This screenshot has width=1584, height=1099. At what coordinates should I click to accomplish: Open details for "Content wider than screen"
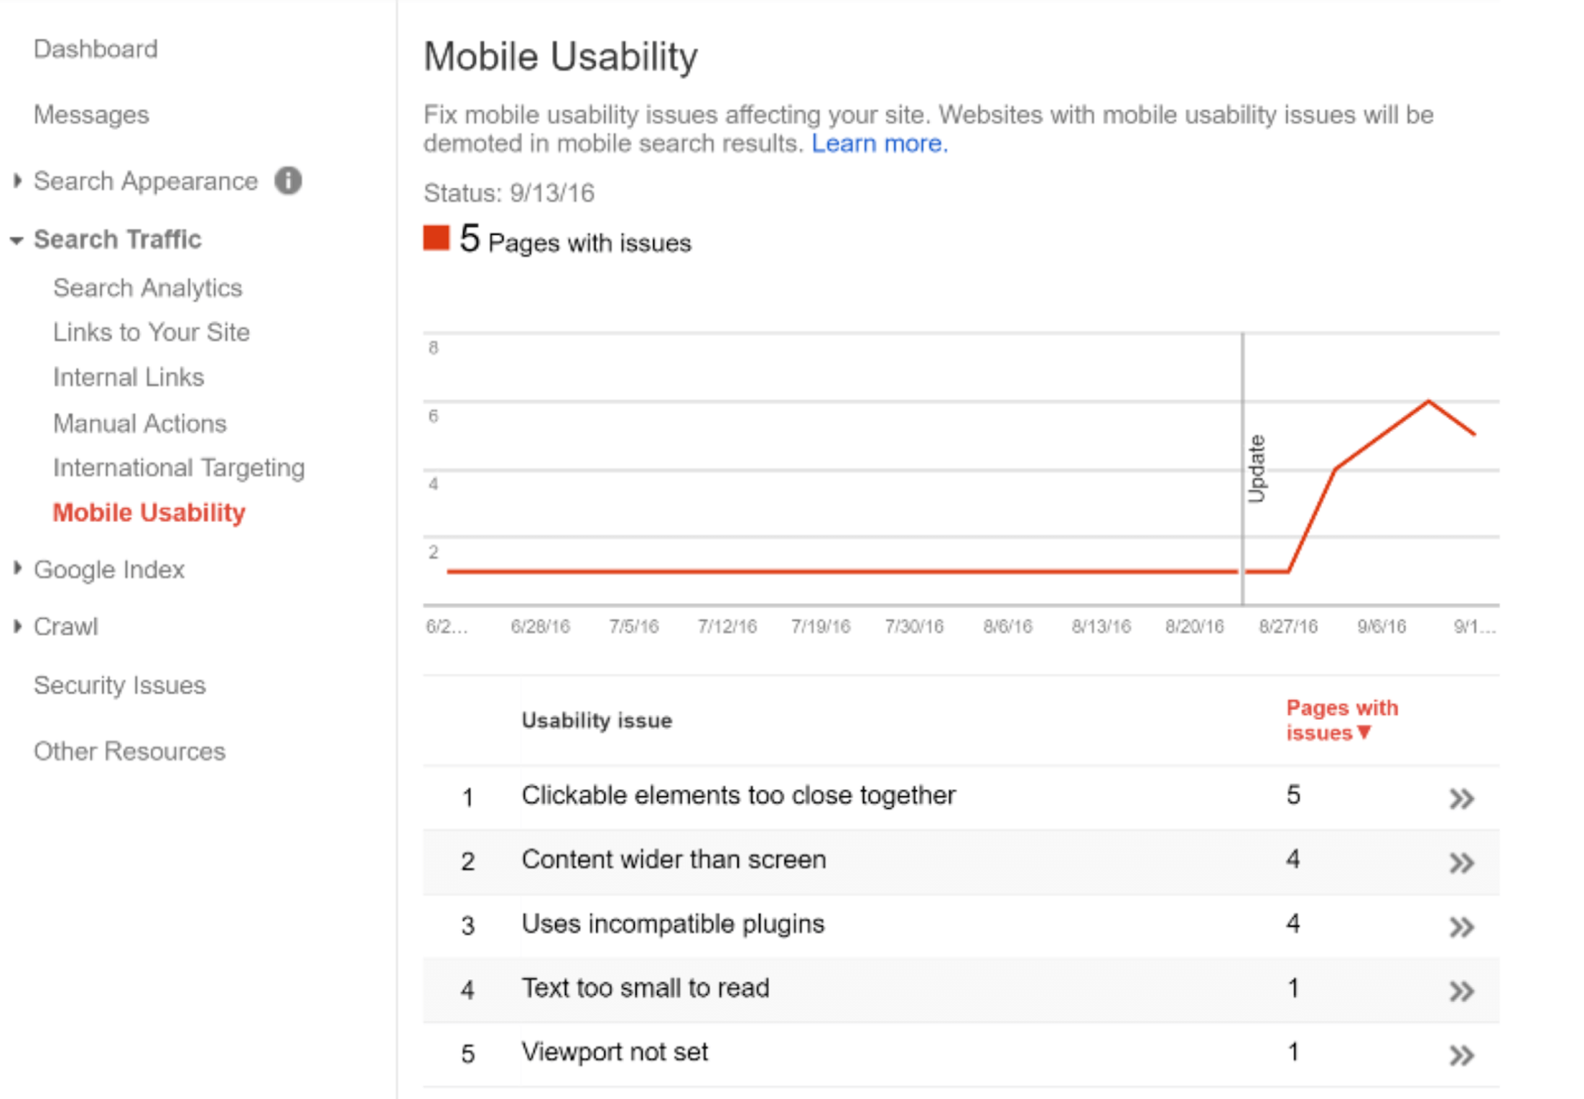pos(1461,862)
